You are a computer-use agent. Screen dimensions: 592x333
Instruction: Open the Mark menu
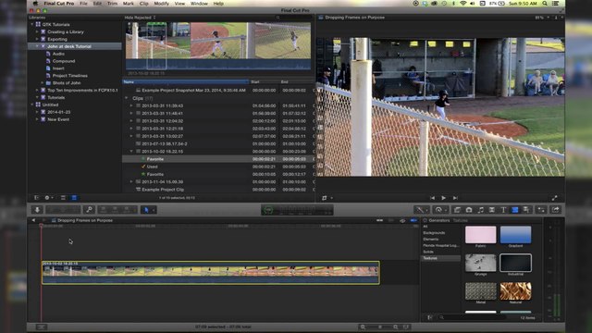tap(128, 4)
